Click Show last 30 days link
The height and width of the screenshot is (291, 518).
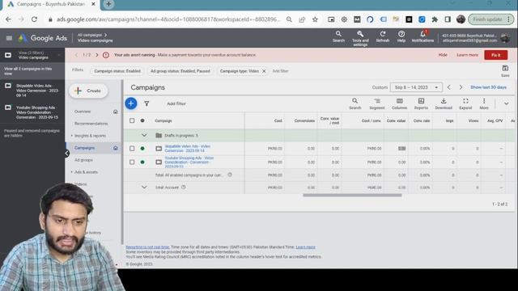click(x=488, y=87)
